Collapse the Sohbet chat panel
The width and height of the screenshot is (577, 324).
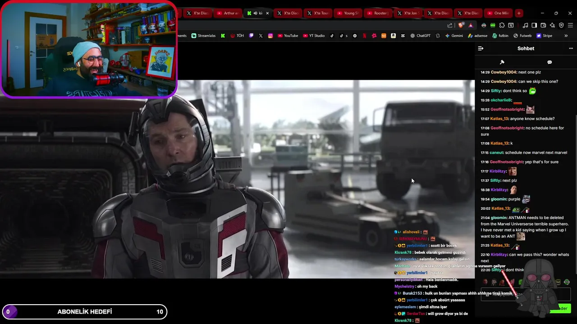pyautogui.click(x=481, y=48)
